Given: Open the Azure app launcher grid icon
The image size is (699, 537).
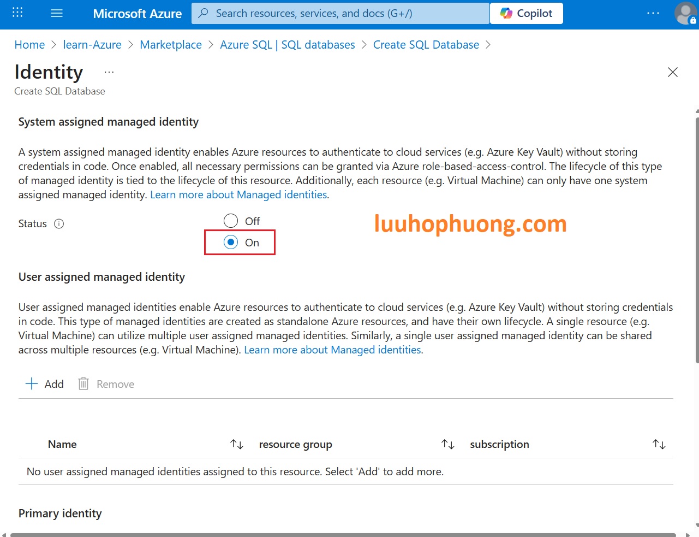Looking at the screenshot, I should (x=17, y=13).
